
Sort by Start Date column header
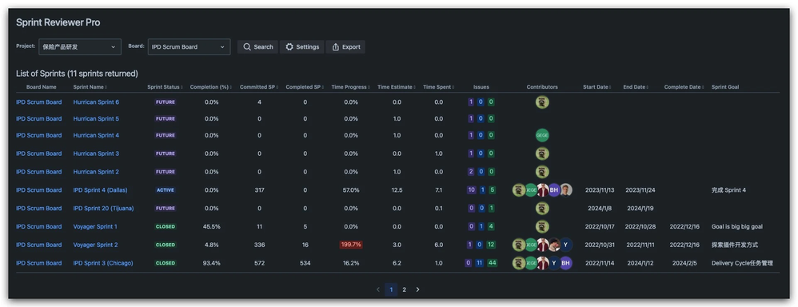tap(597, 87)
